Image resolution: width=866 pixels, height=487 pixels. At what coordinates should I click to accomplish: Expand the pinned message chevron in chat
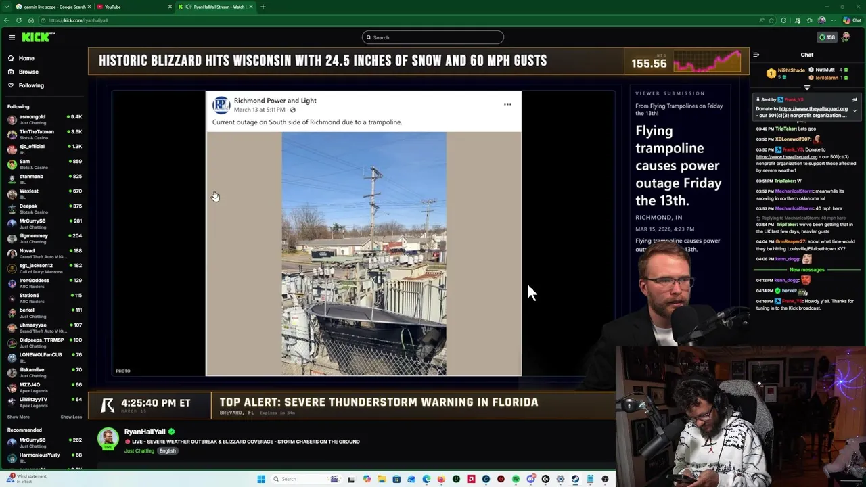(x=854, y=110)
